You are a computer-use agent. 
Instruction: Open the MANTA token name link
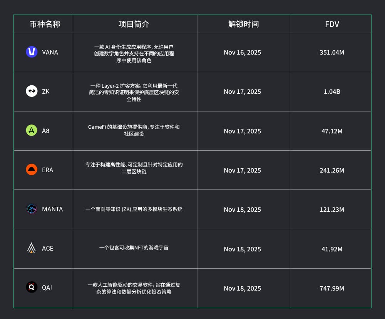pos(52,209)
